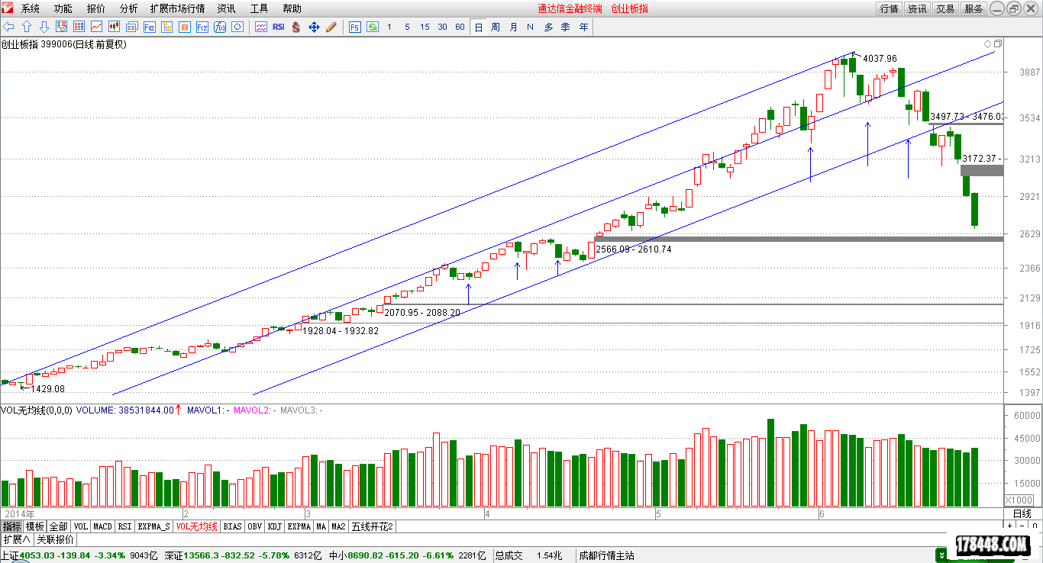This screenshot has height=563, width=1043.
Task: Open the 系统 menu
Action: [x=31, y=8]
